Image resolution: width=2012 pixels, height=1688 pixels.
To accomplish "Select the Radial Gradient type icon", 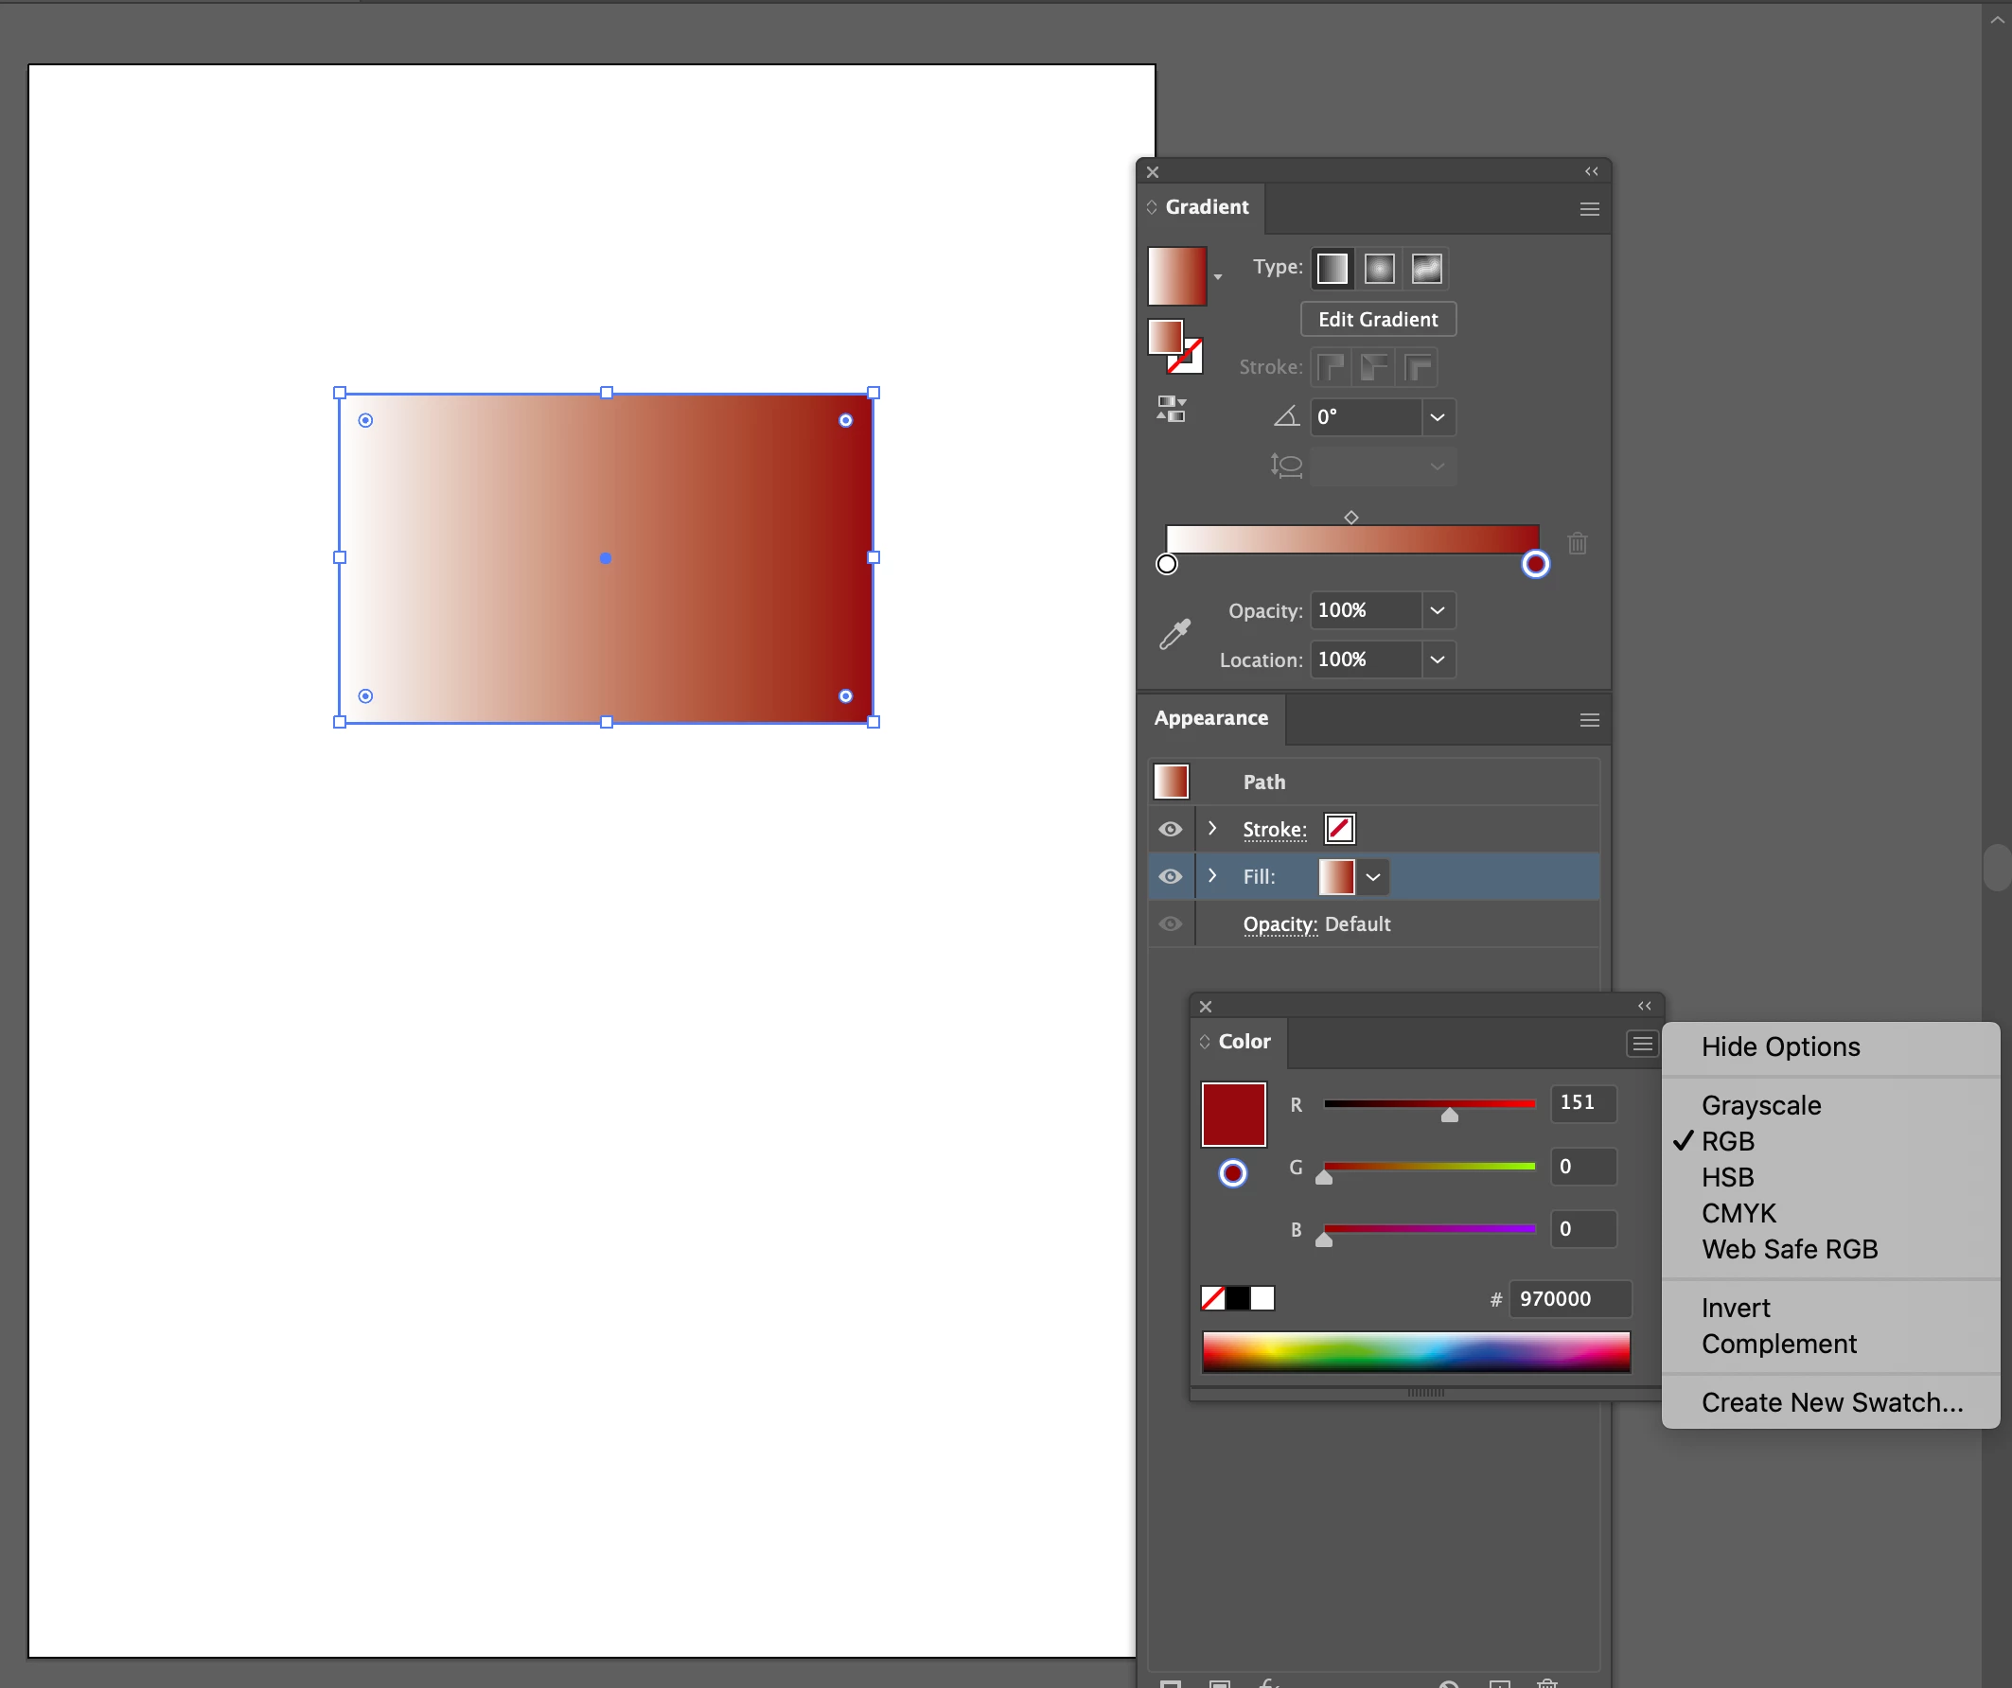I will tap(1379, 270).
